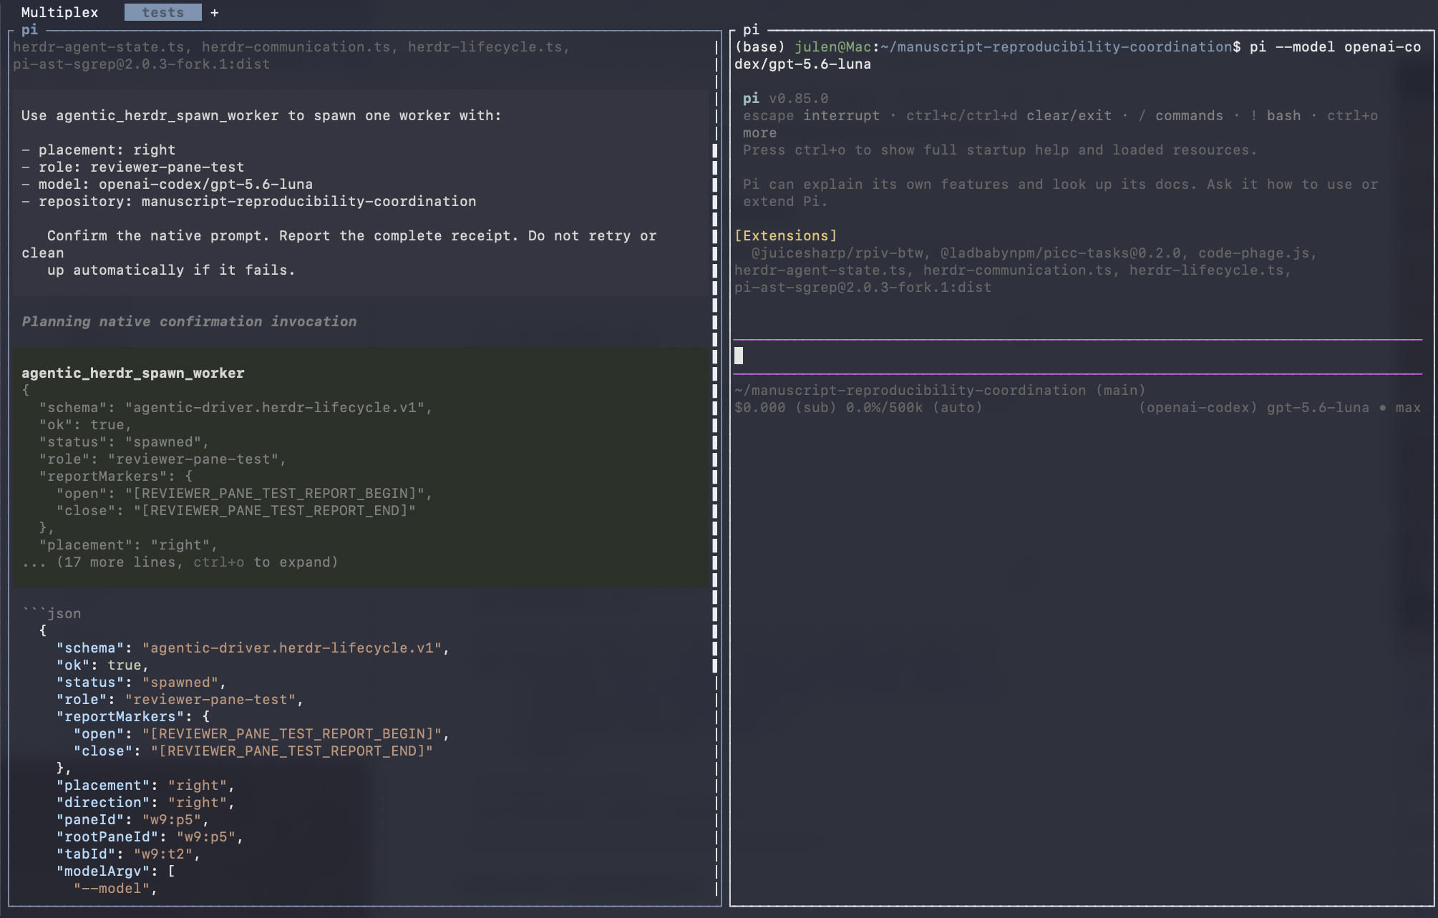Click the left pane 'pi' title label

tap(29, 29)
